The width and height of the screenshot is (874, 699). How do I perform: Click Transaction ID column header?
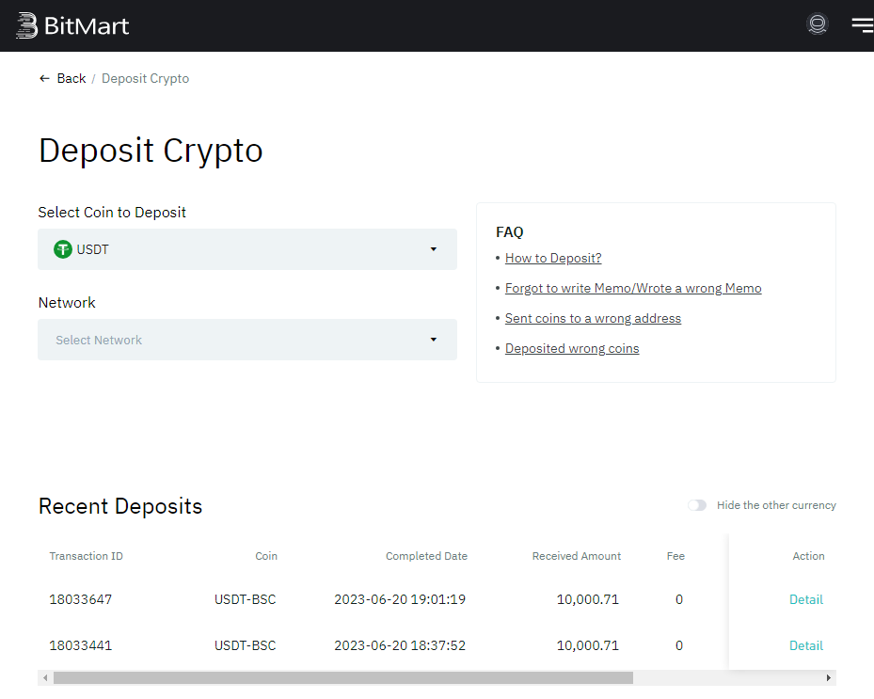click(x=86, y=556)
